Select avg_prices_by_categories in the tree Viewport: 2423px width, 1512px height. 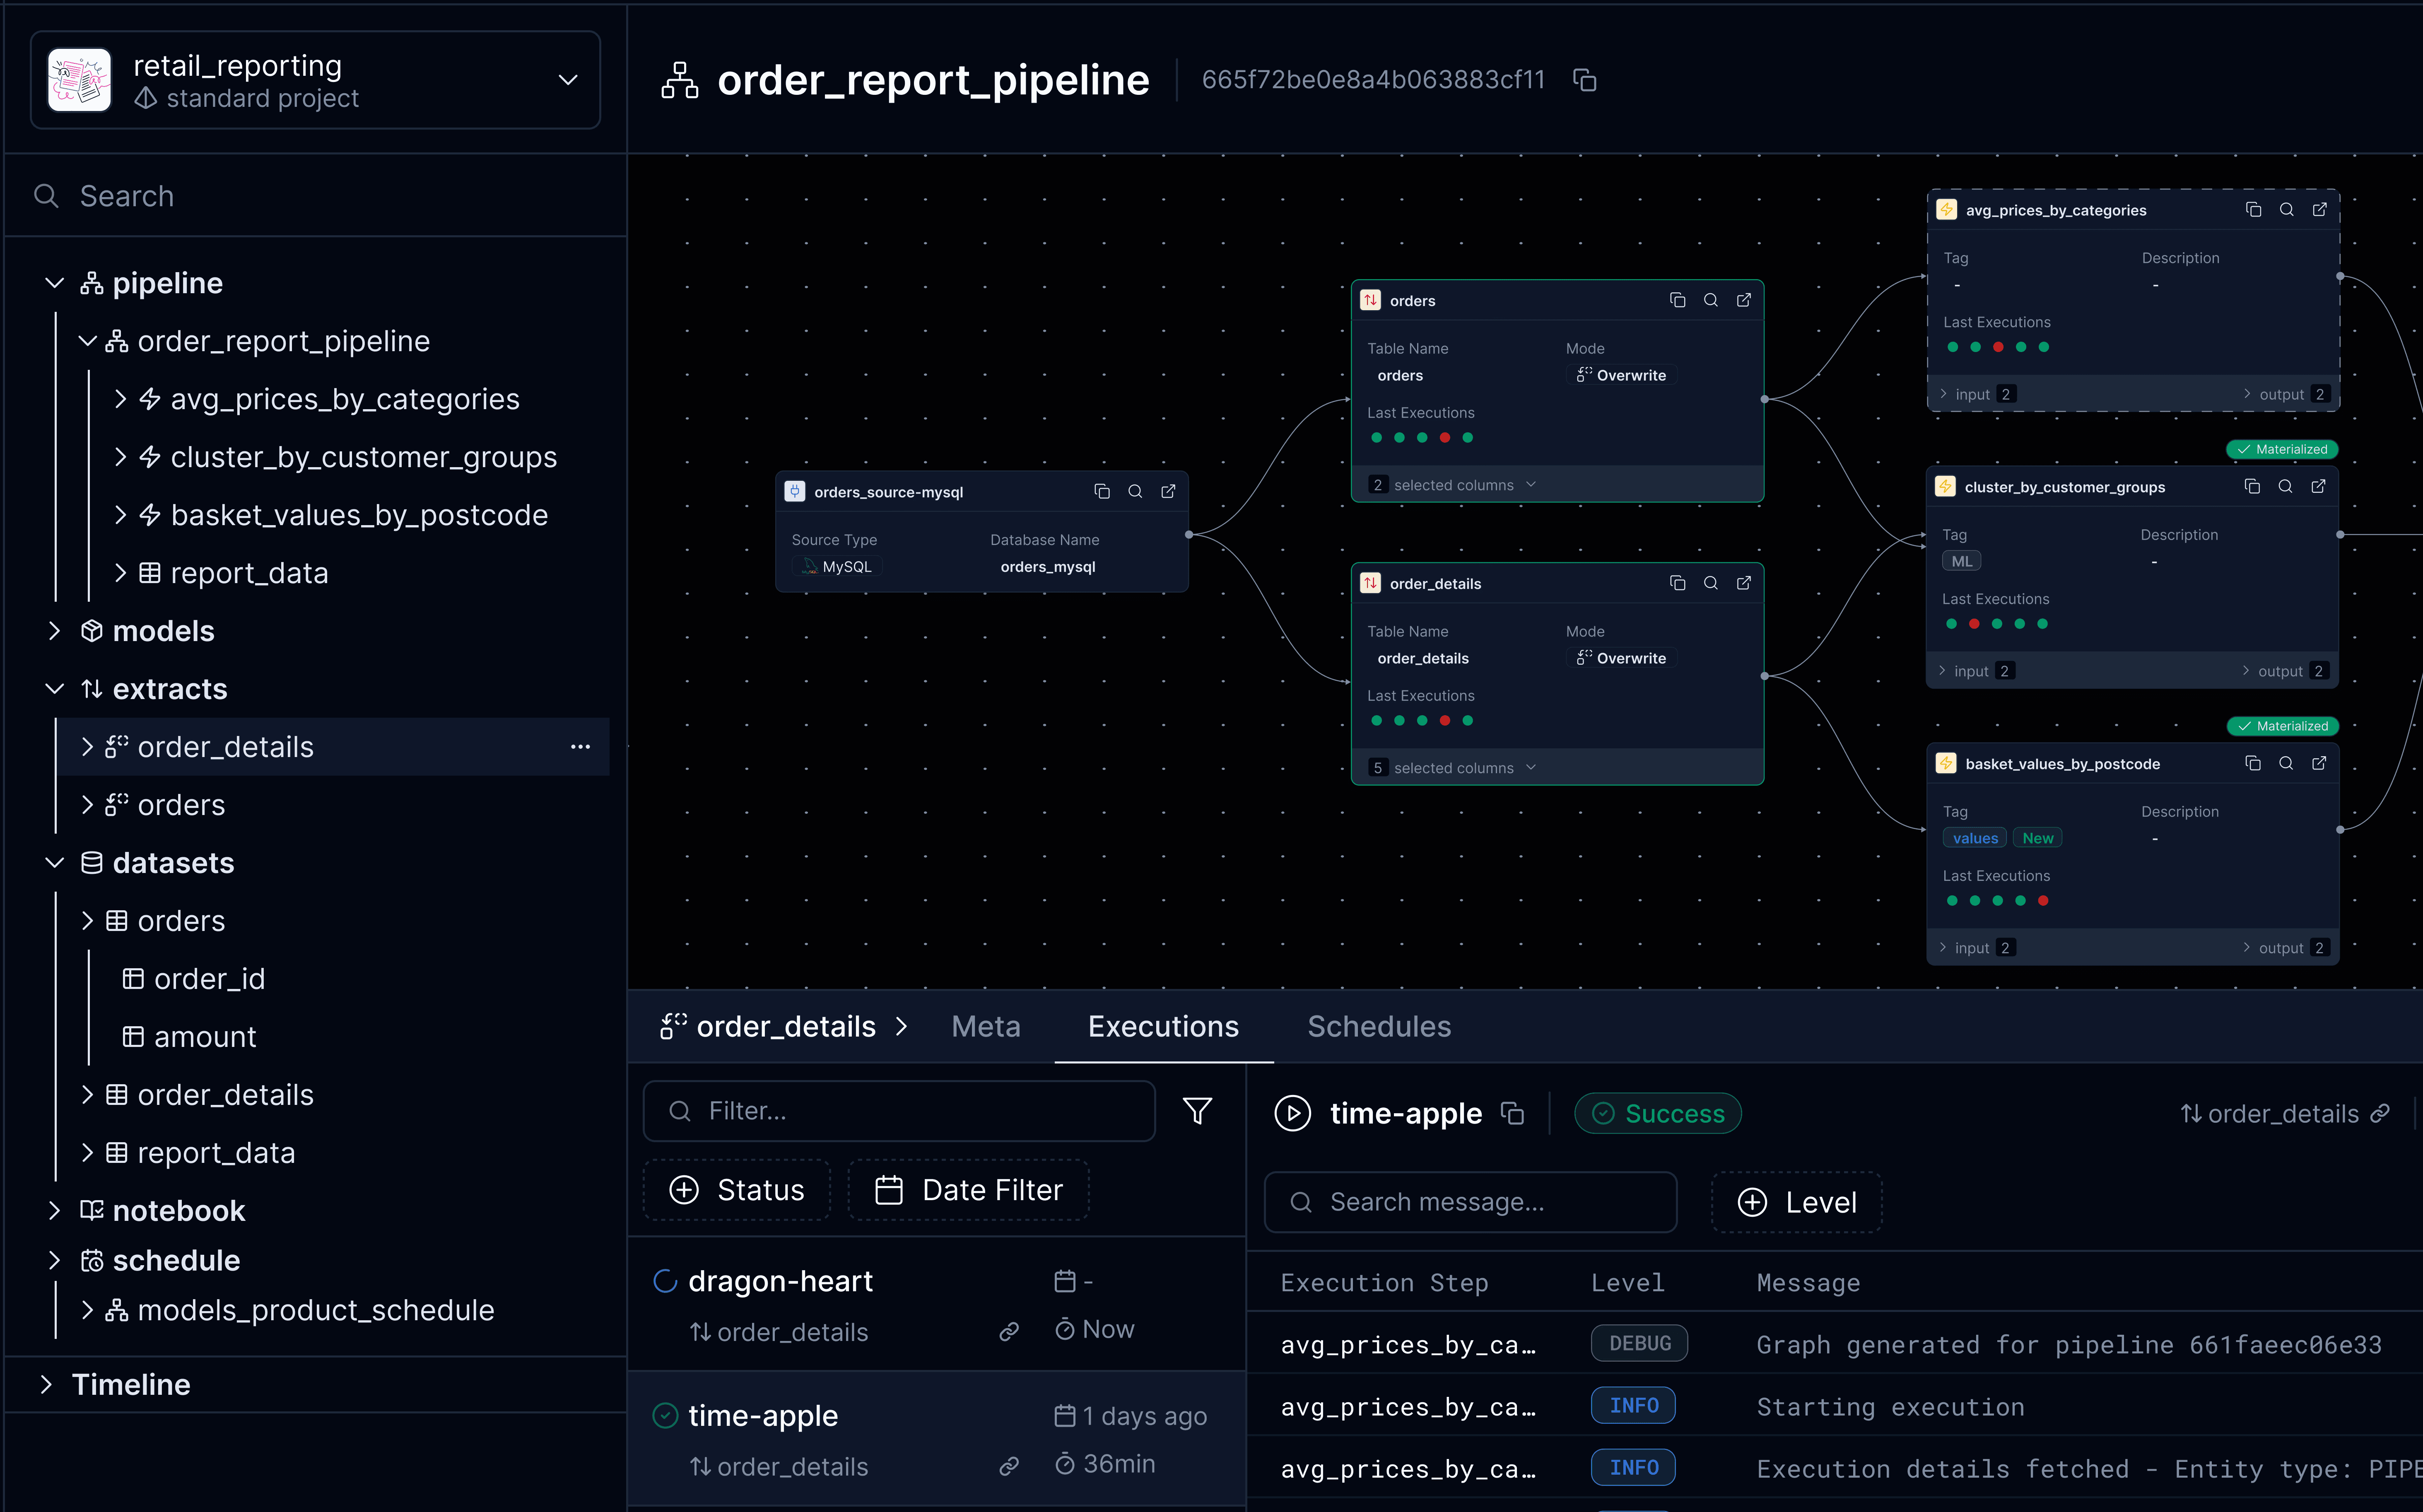pos(345,399)
